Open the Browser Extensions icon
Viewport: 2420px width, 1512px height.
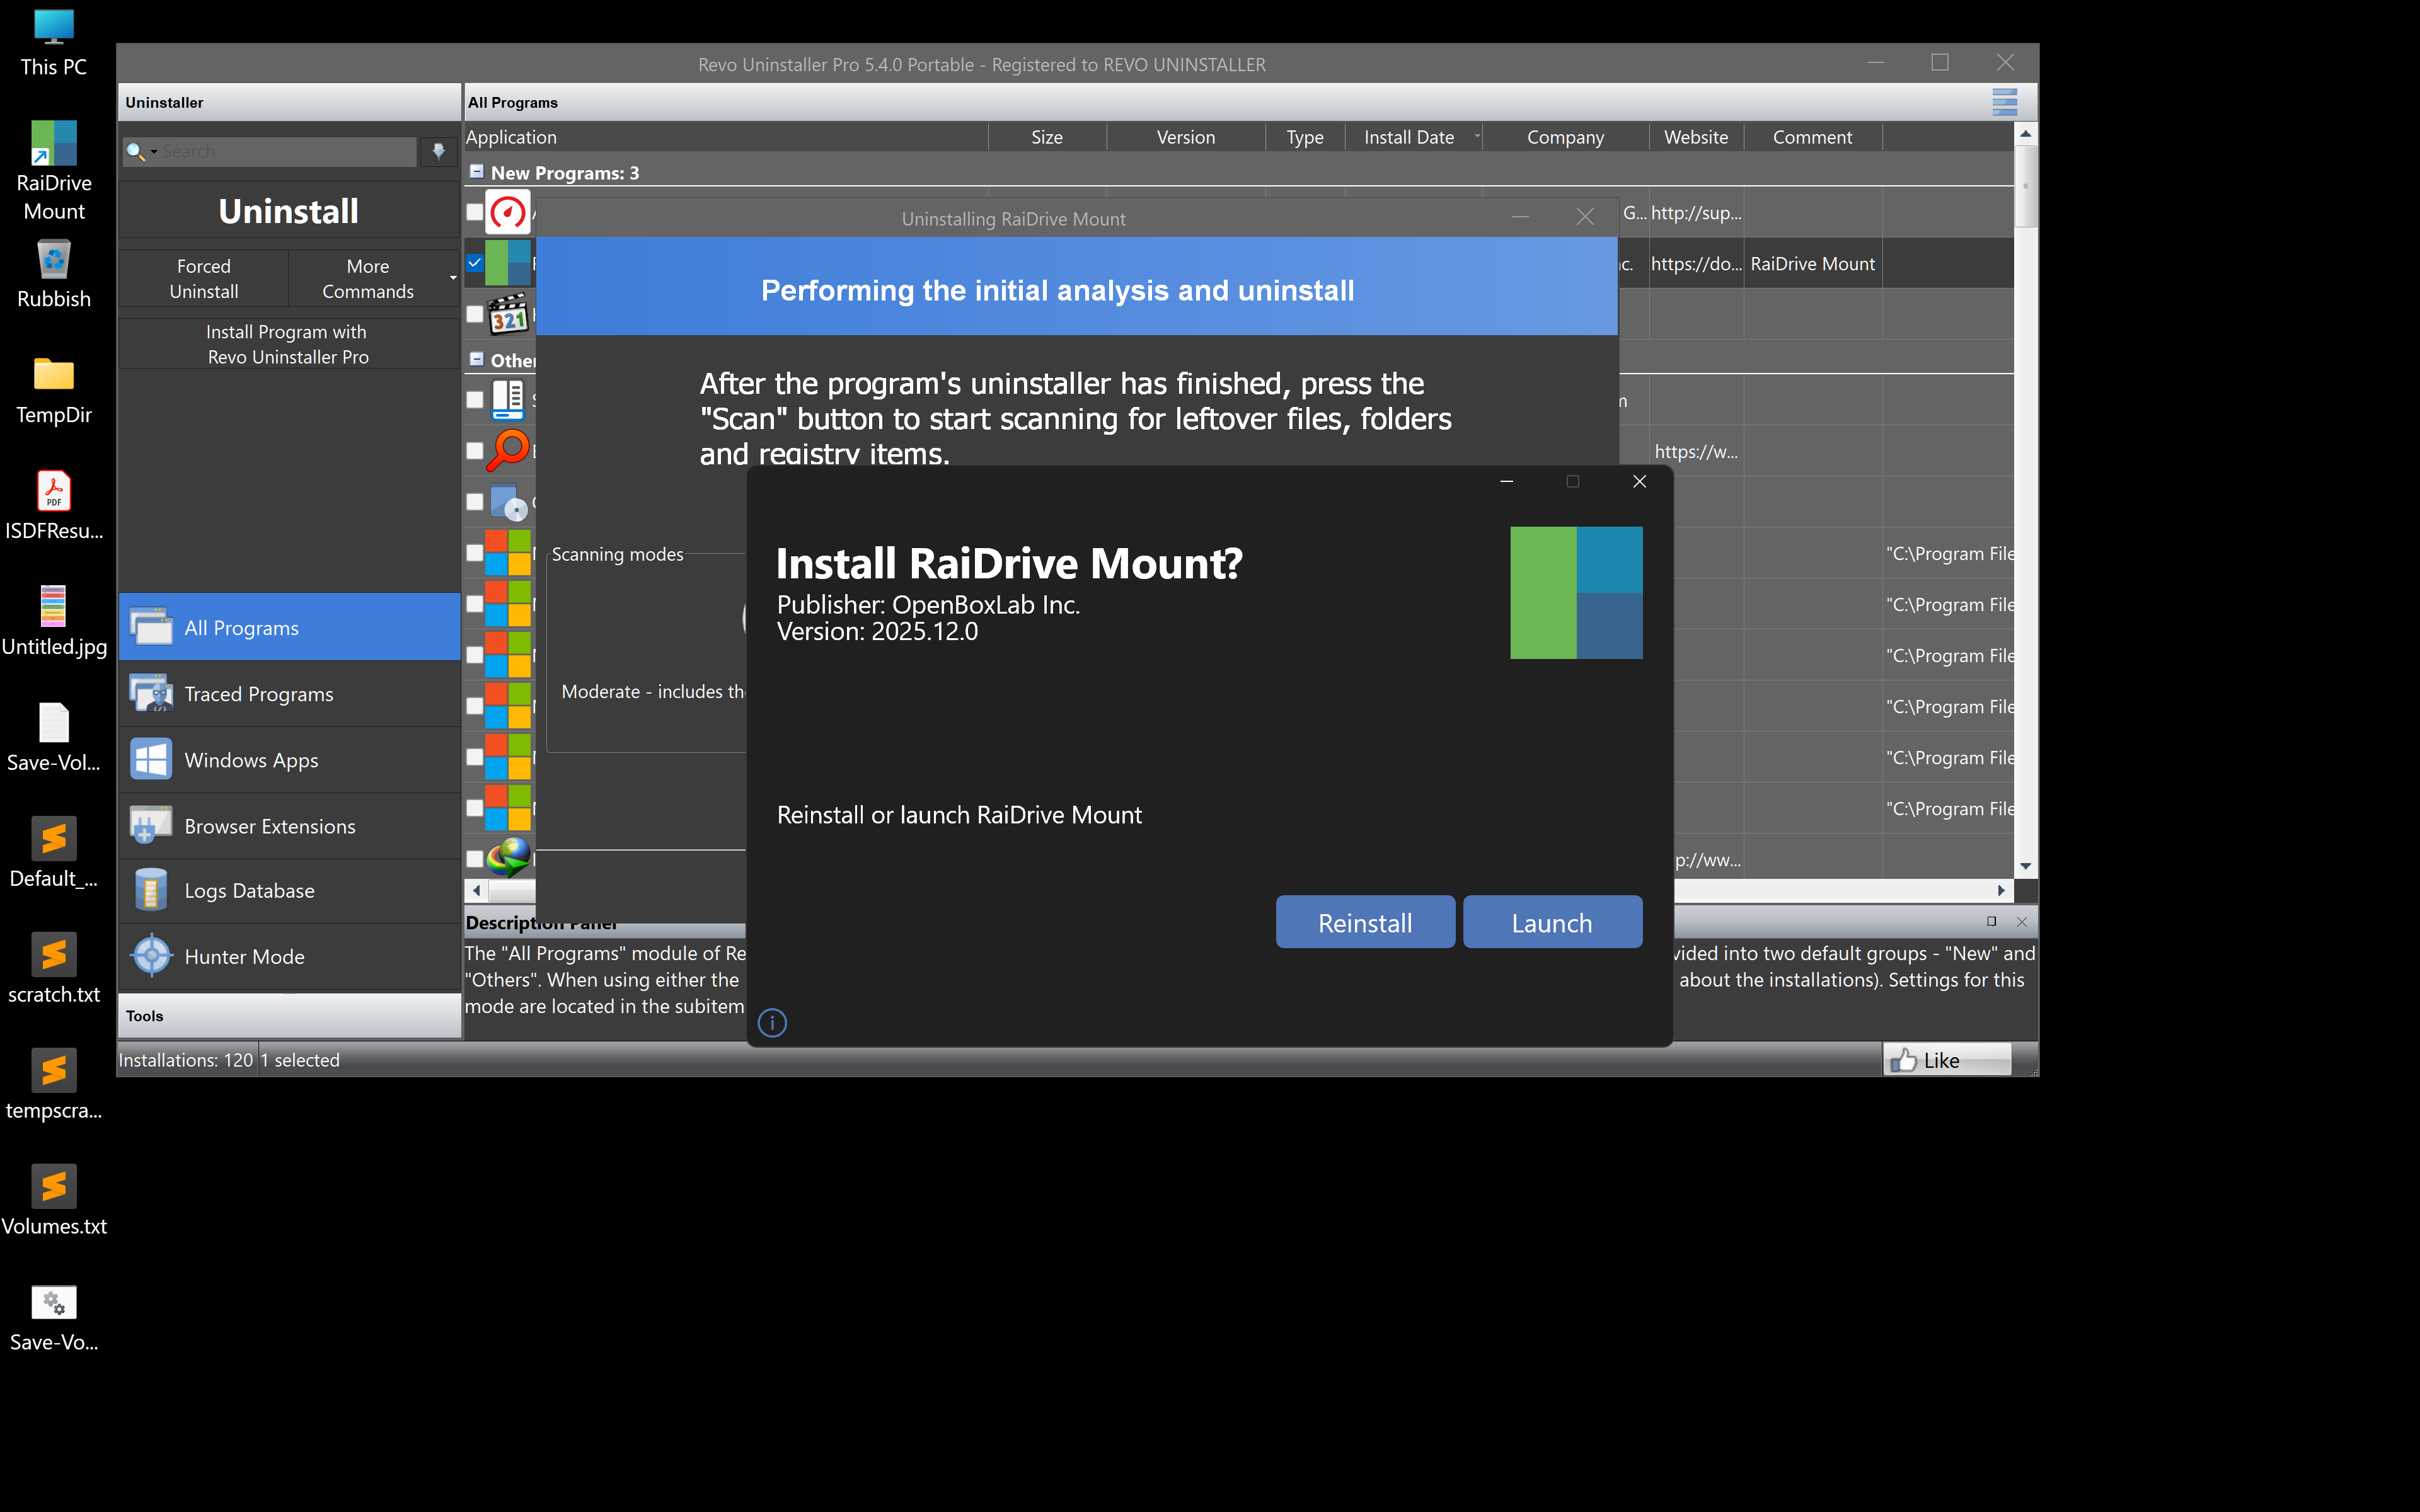click(151, 826)
